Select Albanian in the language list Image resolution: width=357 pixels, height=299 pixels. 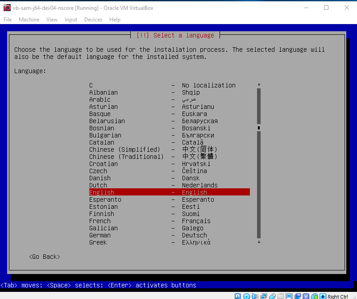170,92
